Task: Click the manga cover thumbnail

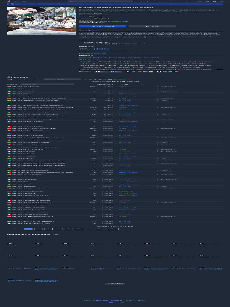Action: pos(42,21)
